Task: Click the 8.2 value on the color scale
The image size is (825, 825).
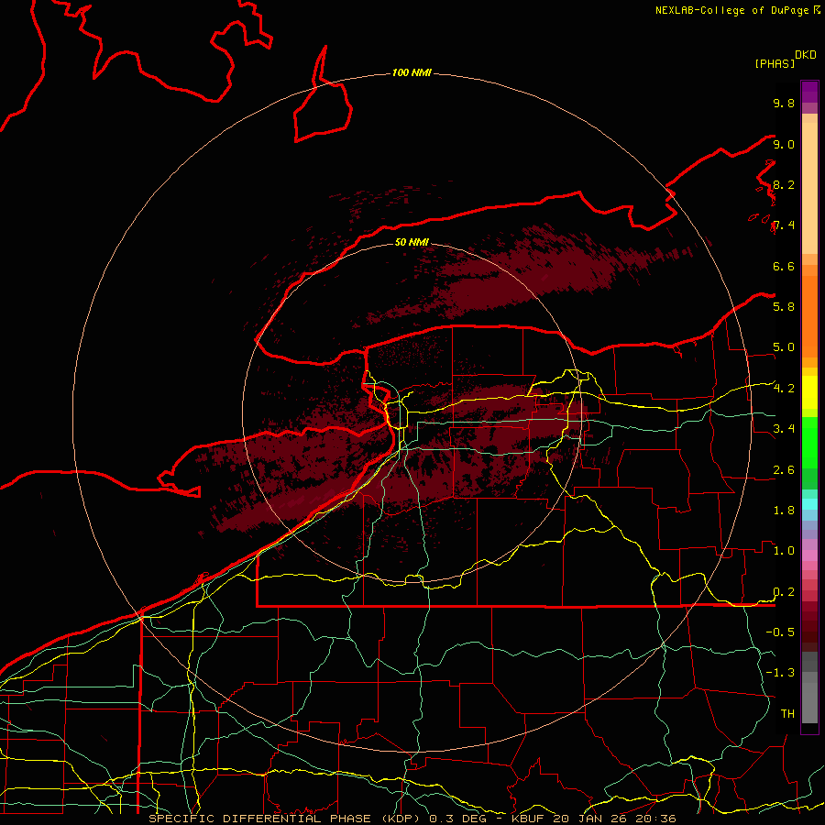Action: coord(784,184)
